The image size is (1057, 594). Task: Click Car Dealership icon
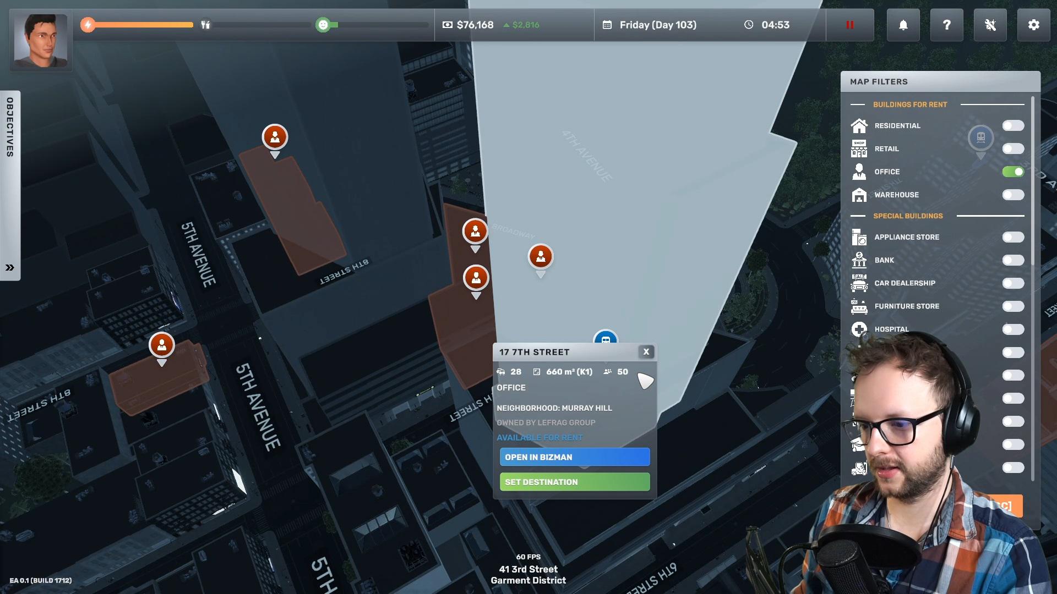coord(859,283)
